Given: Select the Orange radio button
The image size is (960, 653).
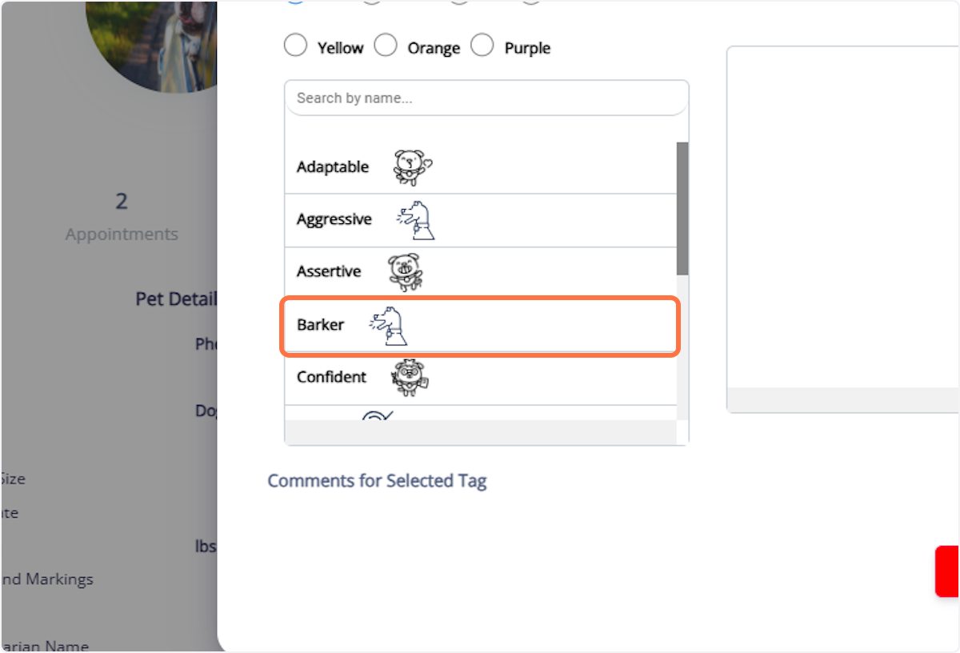Looking at the screenshot, I should click(386, 45).
